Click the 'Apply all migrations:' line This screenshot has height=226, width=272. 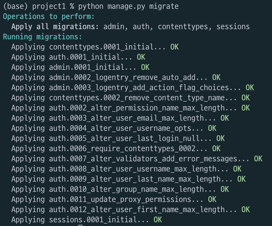(x=130, y=27)
